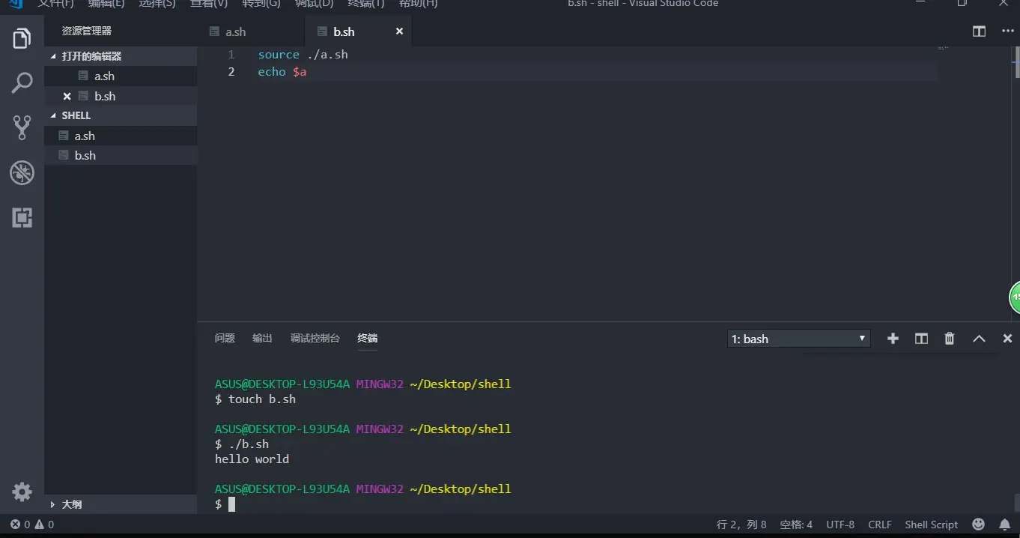The width and height of the screenshot is (1020, 538).
Task: Open the 转到(G) menu
Action: [261, 4]
